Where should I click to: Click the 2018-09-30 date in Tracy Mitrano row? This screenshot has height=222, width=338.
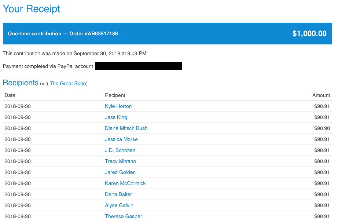tap(18, 161)
